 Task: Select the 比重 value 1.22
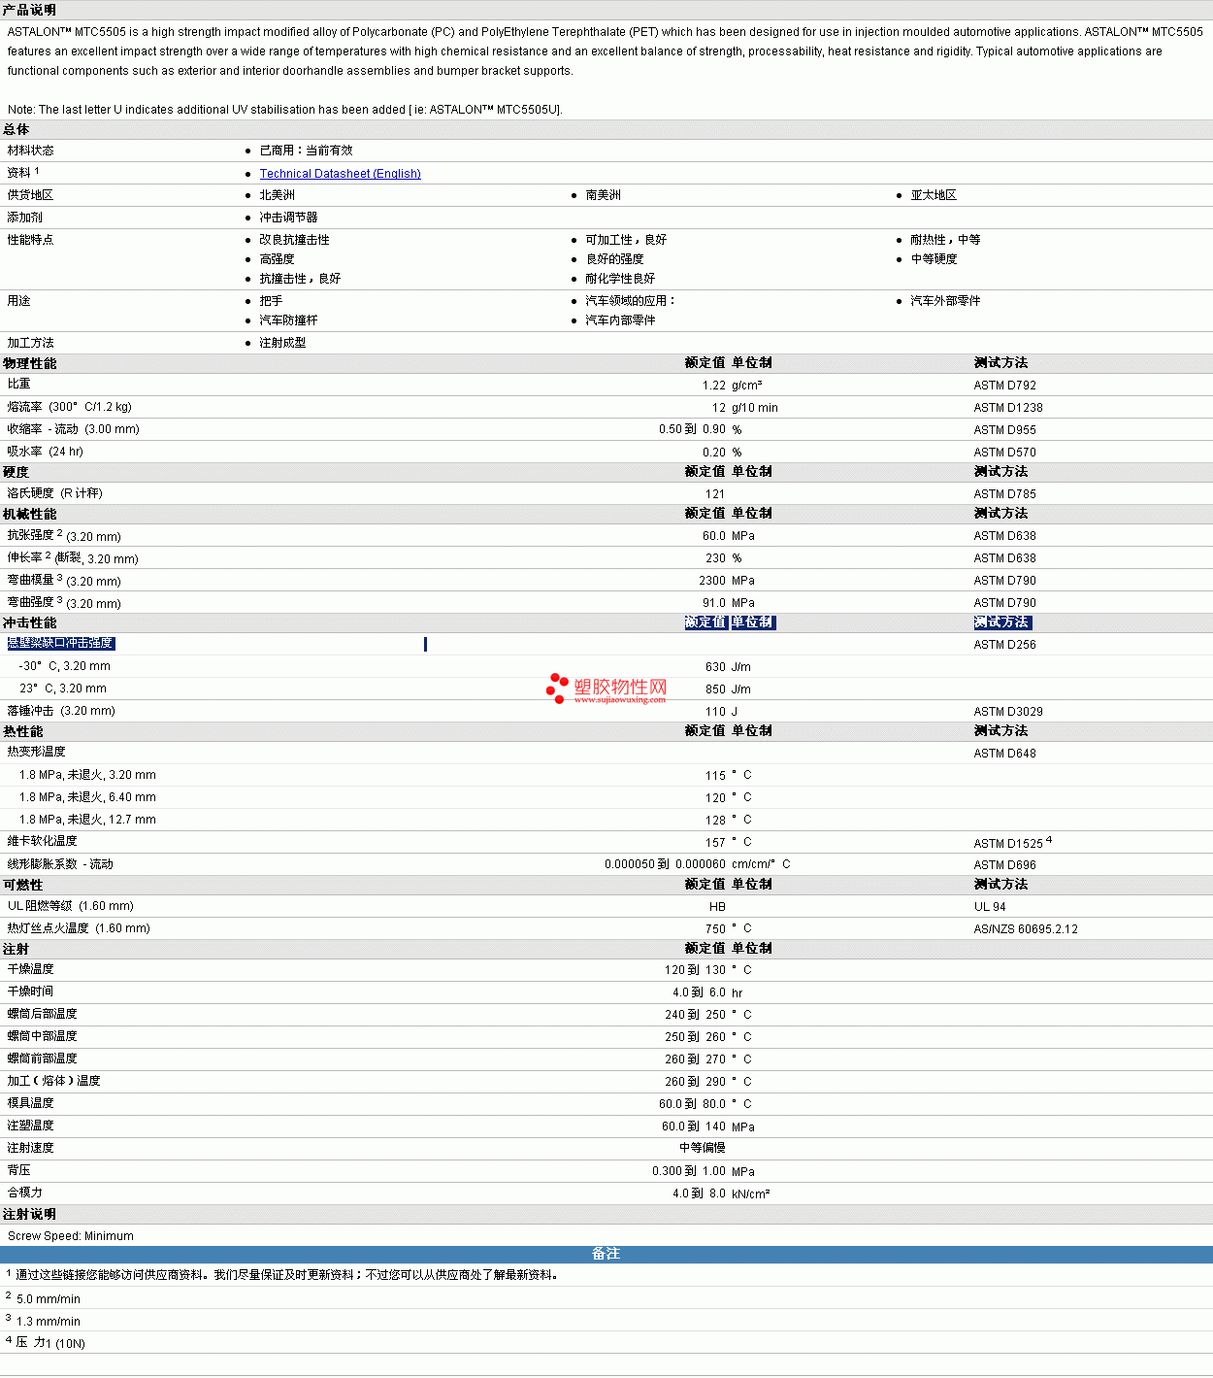pos(714,386)
